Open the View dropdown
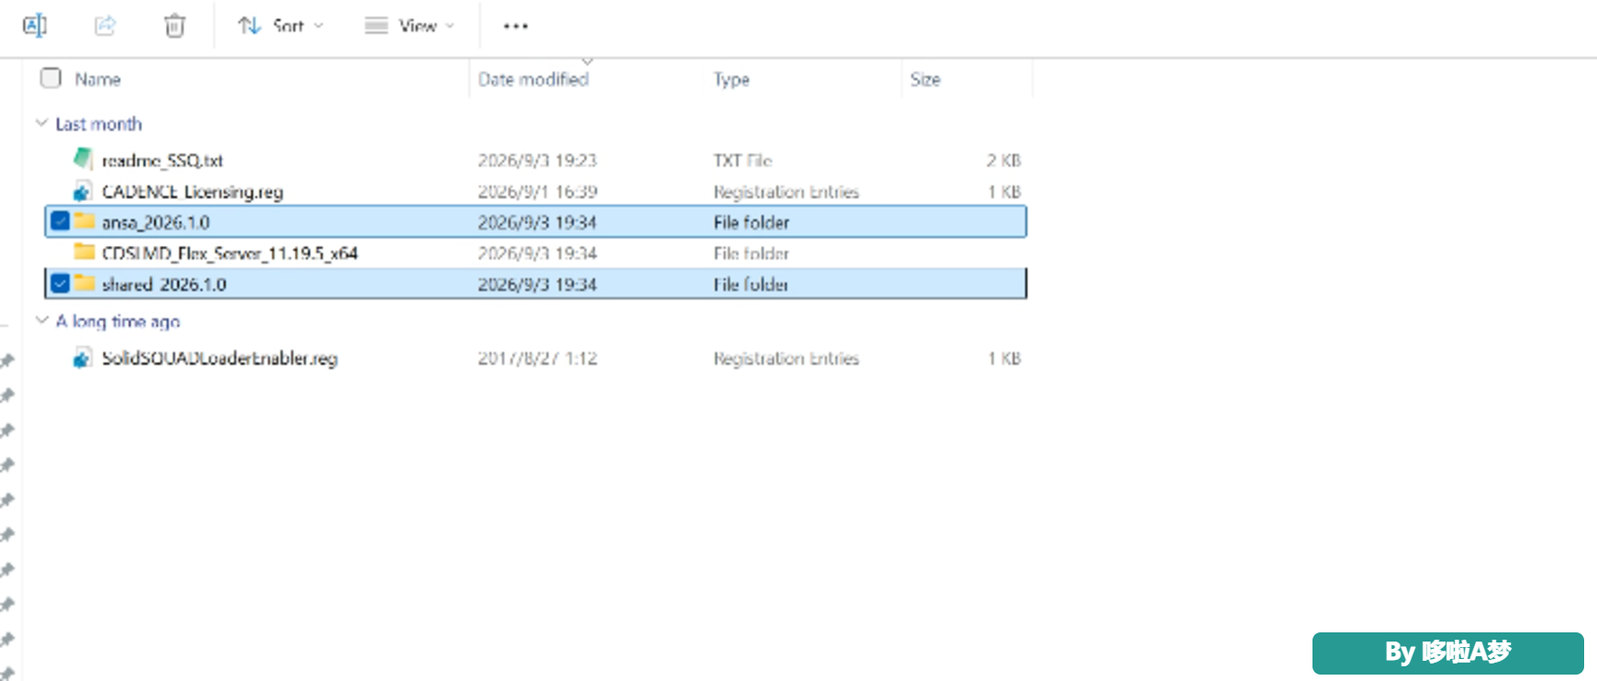The width and height of the screenshot is (1597, 681). click(x=409, y=26)
